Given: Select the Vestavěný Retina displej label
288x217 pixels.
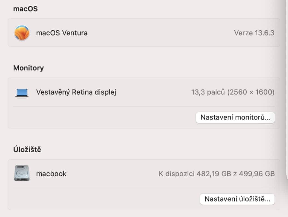Looking at the screenshot, I should pyautogui.click(x=76, y=92).
